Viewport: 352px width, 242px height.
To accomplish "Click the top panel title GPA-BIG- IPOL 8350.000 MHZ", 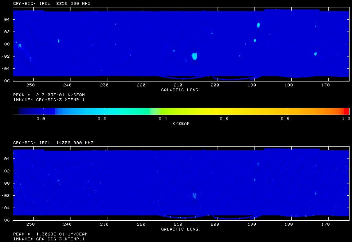I will click(x=52, y=4).
